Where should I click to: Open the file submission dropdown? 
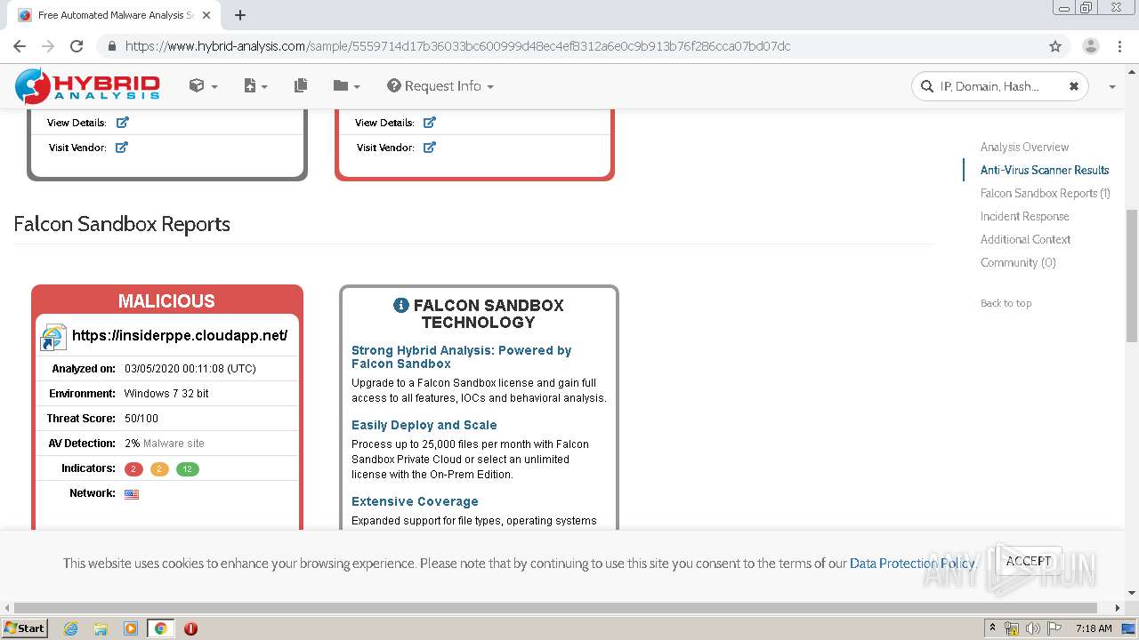[255, 85]
